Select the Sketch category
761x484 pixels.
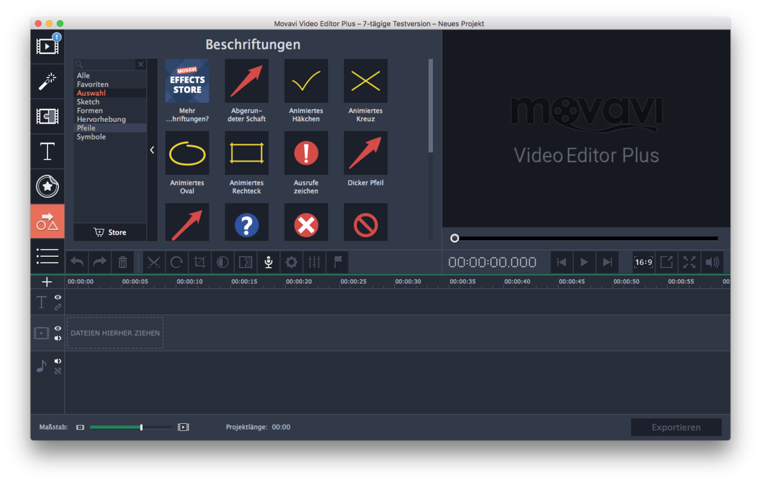(88, 102)
